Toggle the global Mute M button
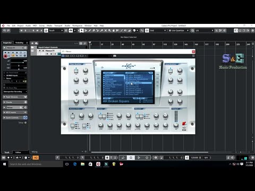The height and width of the screenshot is (191, 255). click(x=21, y=30)
